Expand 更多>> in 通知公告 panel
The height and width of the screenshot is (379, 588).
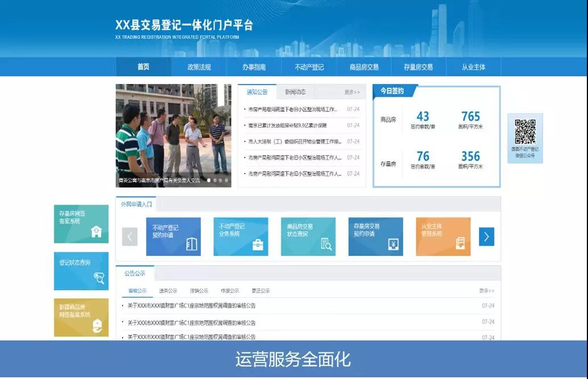pos(352,92)
